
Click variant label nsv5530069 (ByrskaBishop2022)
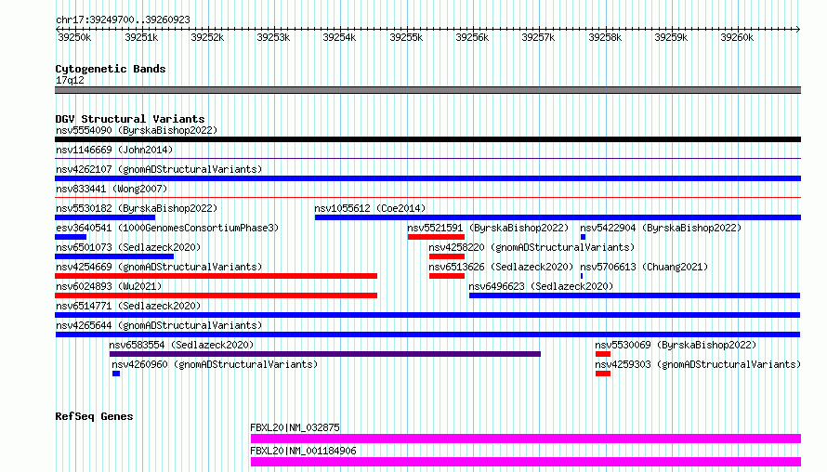click(x=676, y=345)
